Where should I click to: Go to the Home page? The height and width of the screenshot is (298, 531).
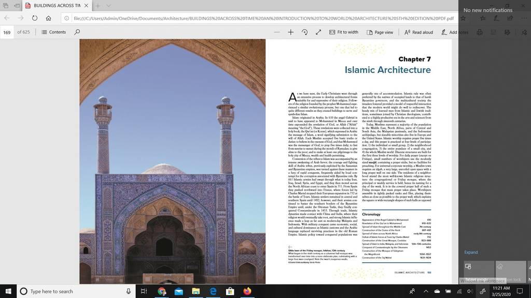[x=48, y=18]
